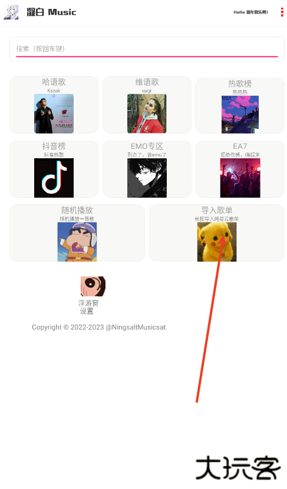Image resolution: width=287 pixels, height=489 pixels.
Task: Open the EA7 party crowd image
Action: tap(240, 178)
